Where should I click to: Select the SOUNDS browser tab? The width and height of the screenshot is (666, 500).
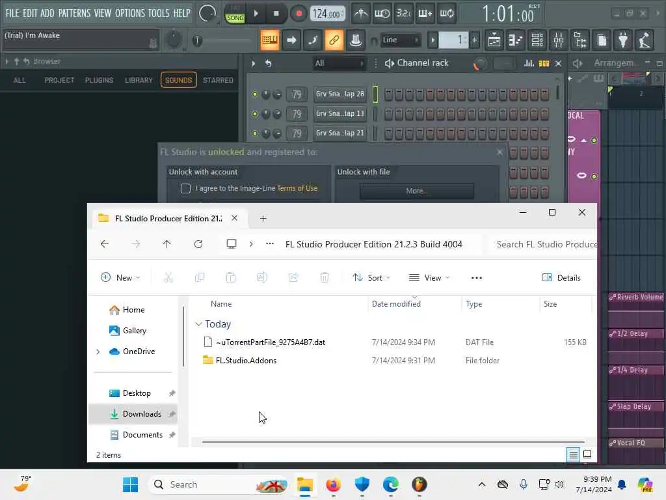[x=178, y=80]
